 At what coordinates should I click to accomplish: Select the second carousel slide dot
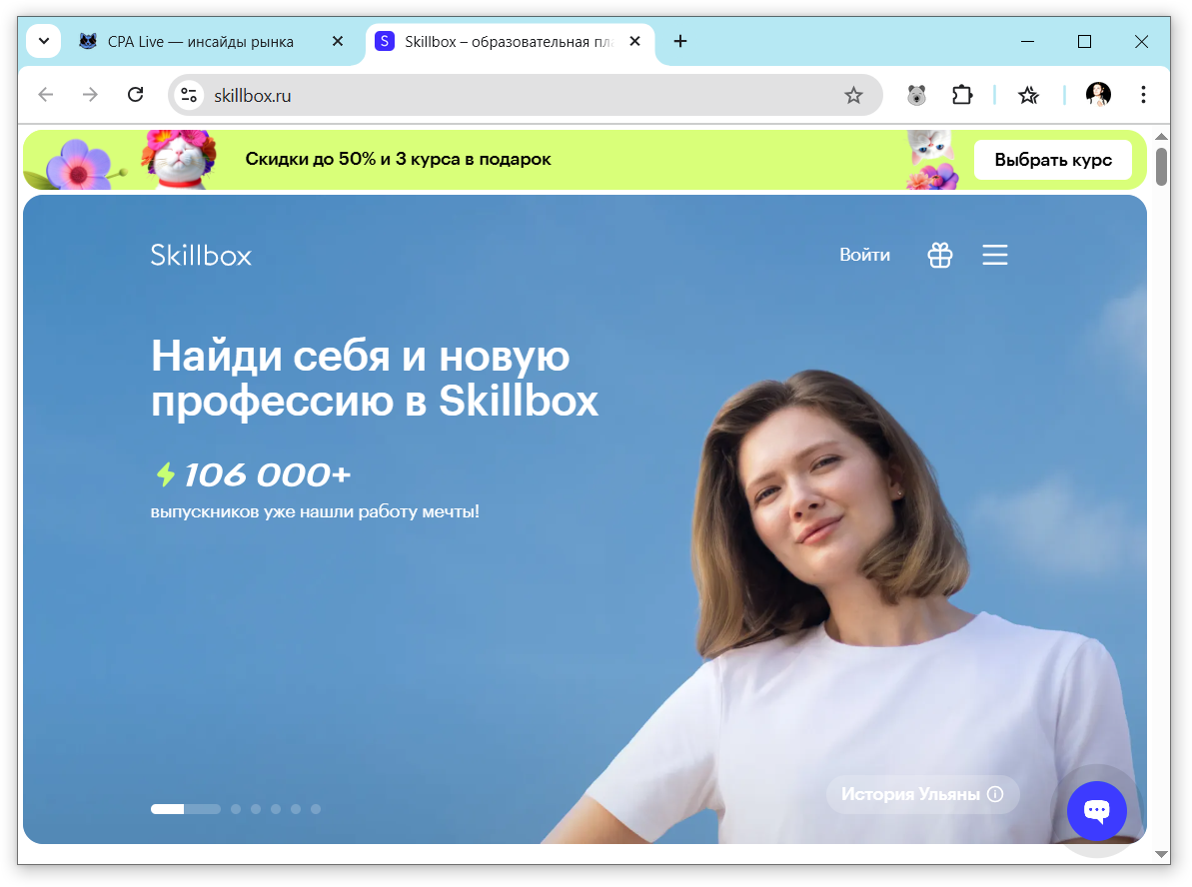[x=236, y=809]
